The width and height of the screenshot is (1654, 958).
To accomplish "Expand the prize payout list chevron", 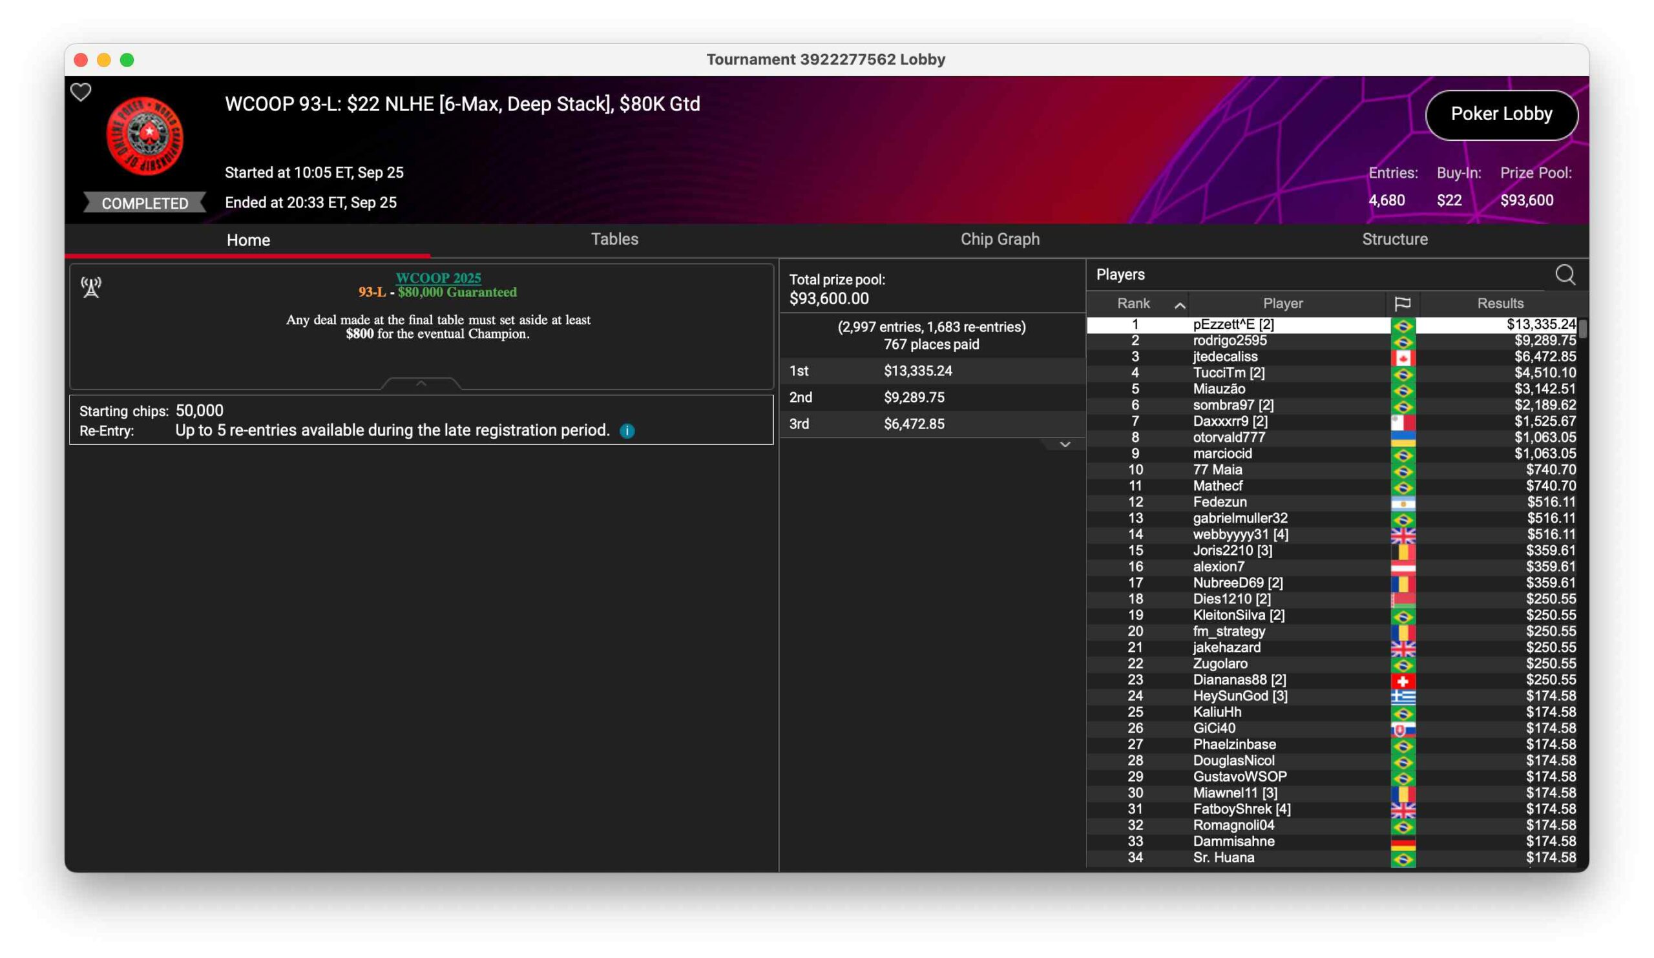I will [x=1065, y=445].
